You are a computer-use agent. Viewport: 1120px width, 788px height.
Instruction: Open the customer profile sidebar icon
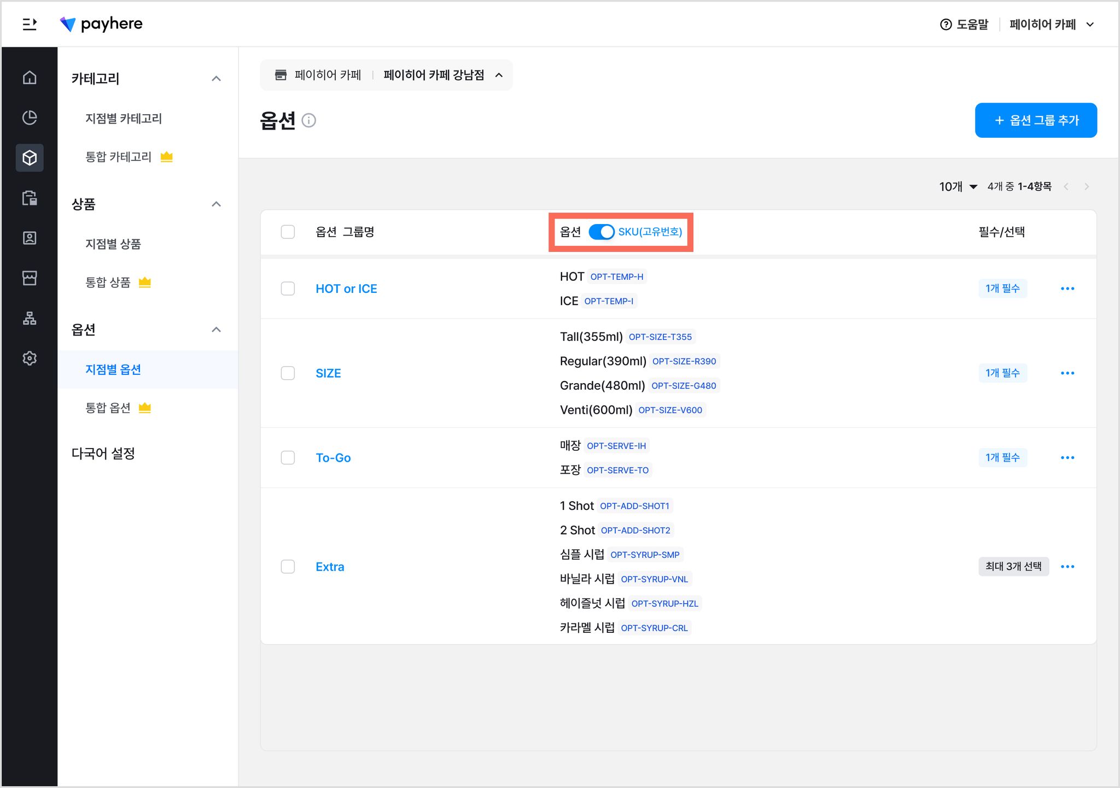tap(30, 238)
